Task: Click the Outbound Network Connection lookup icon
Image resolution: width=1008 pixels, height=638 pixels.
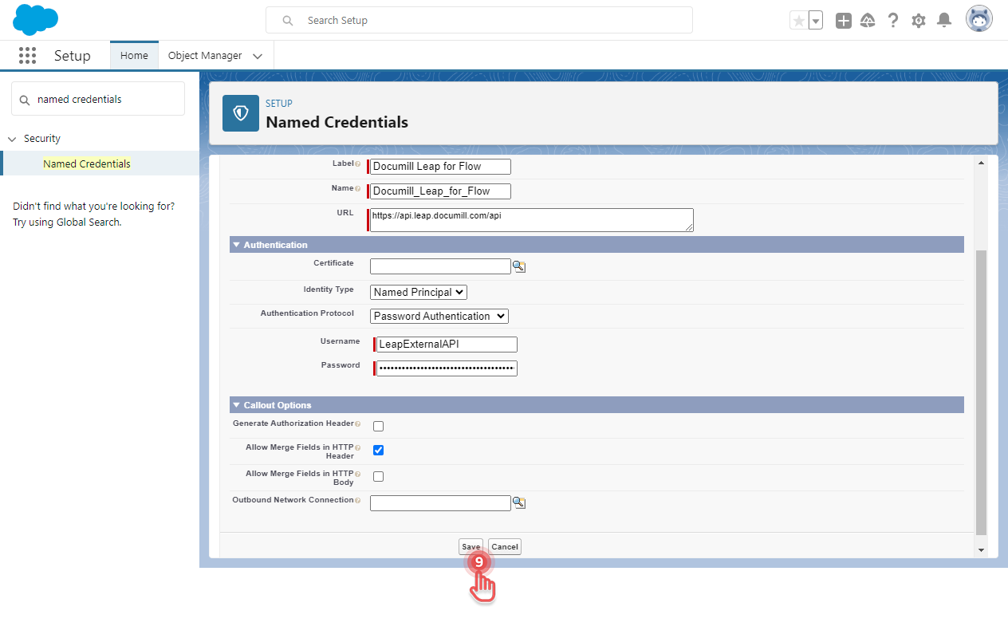Action: coord(519,502)
